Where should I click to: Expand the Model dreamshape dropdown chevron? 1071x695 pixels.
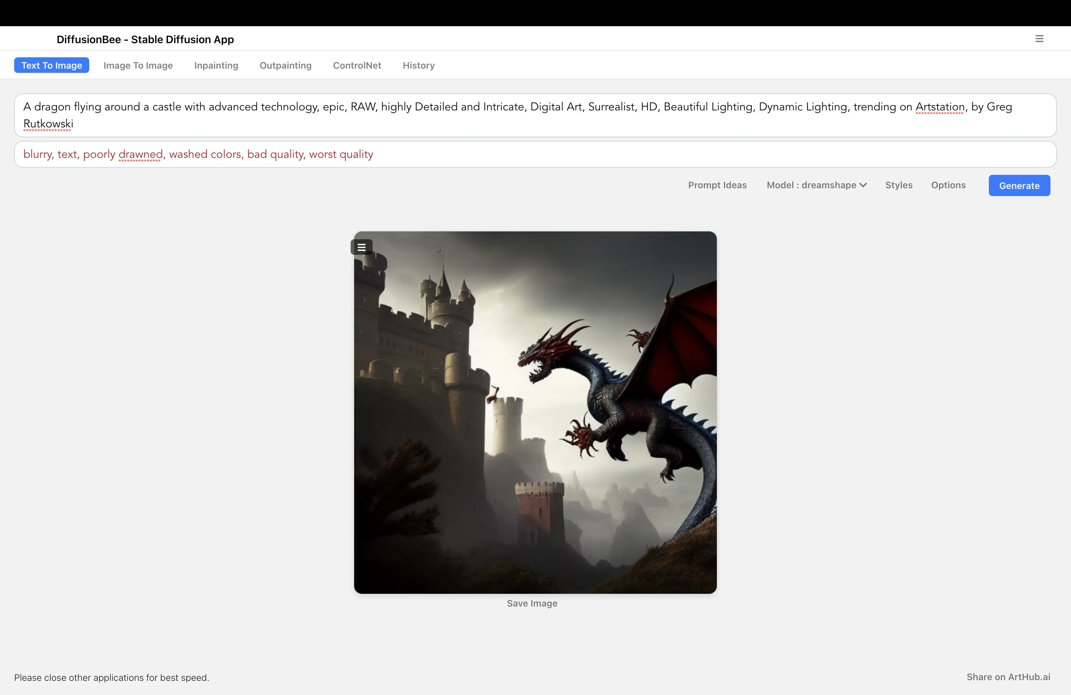[863, 185]
